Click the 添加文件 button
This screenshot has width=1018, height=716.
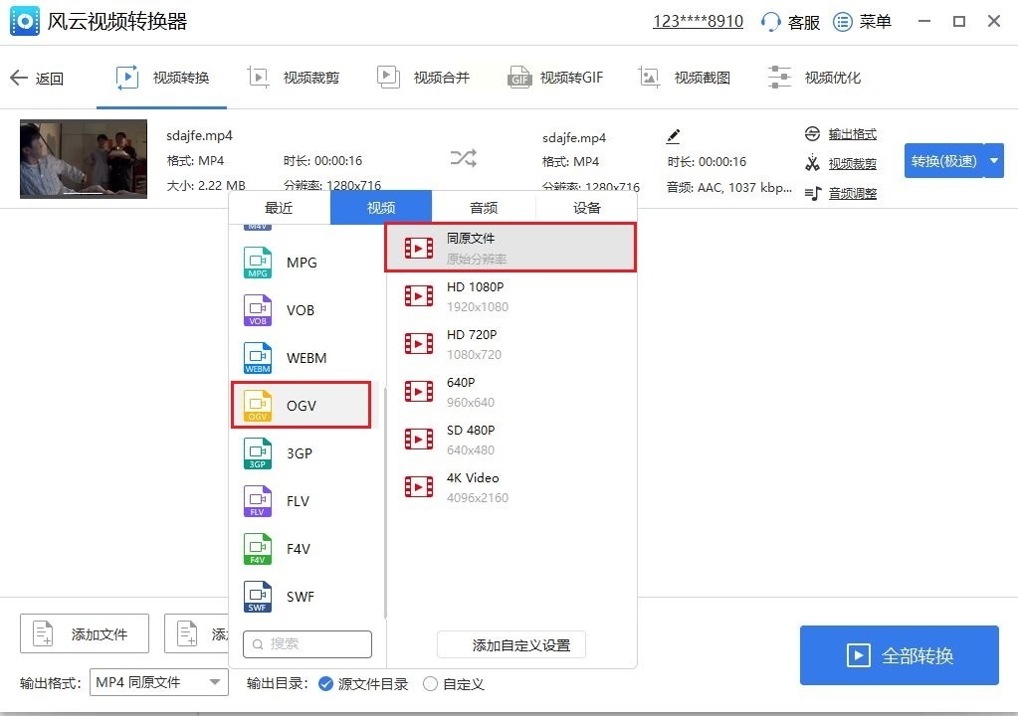[85, 633]
